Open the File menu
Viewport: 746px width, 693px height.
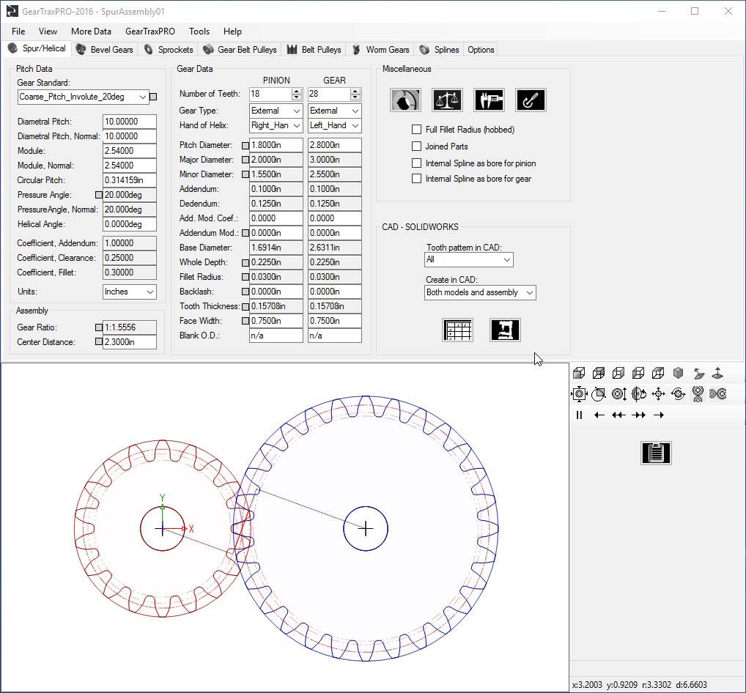[x=18, y=31]
